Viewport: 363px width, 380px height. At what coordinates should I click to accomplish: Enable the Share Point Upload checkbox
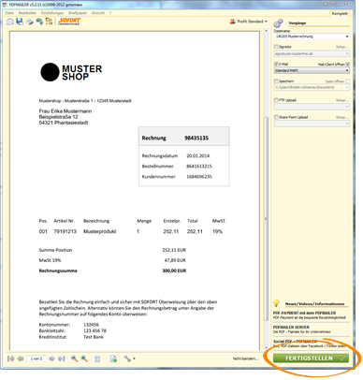[276, 117]
